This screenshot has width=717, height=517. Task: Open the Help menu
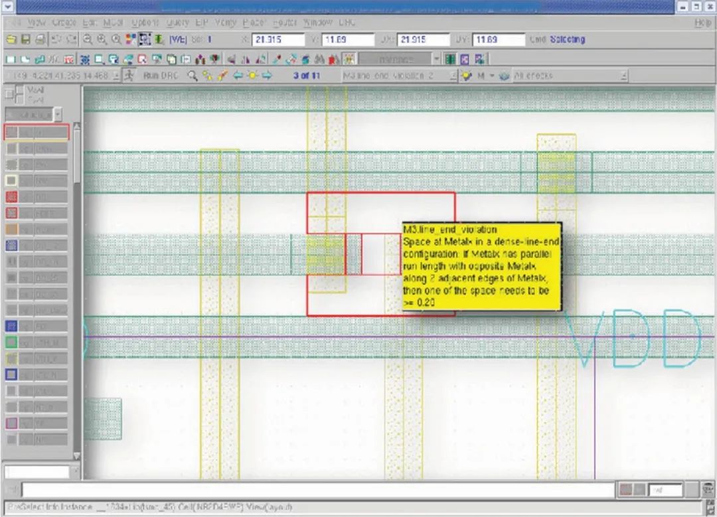[x=702, y=23]
